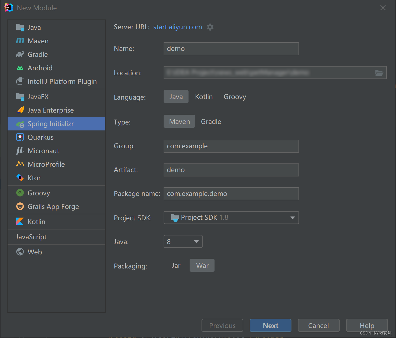The image size is (396, 338).
Task: Click the green Groovy G icon
Action: [20, 193]
